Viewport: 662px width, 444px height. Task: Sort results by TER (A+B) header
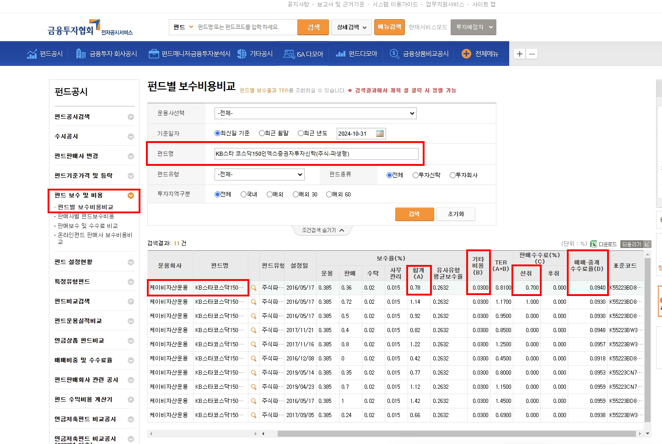point(501,266)
